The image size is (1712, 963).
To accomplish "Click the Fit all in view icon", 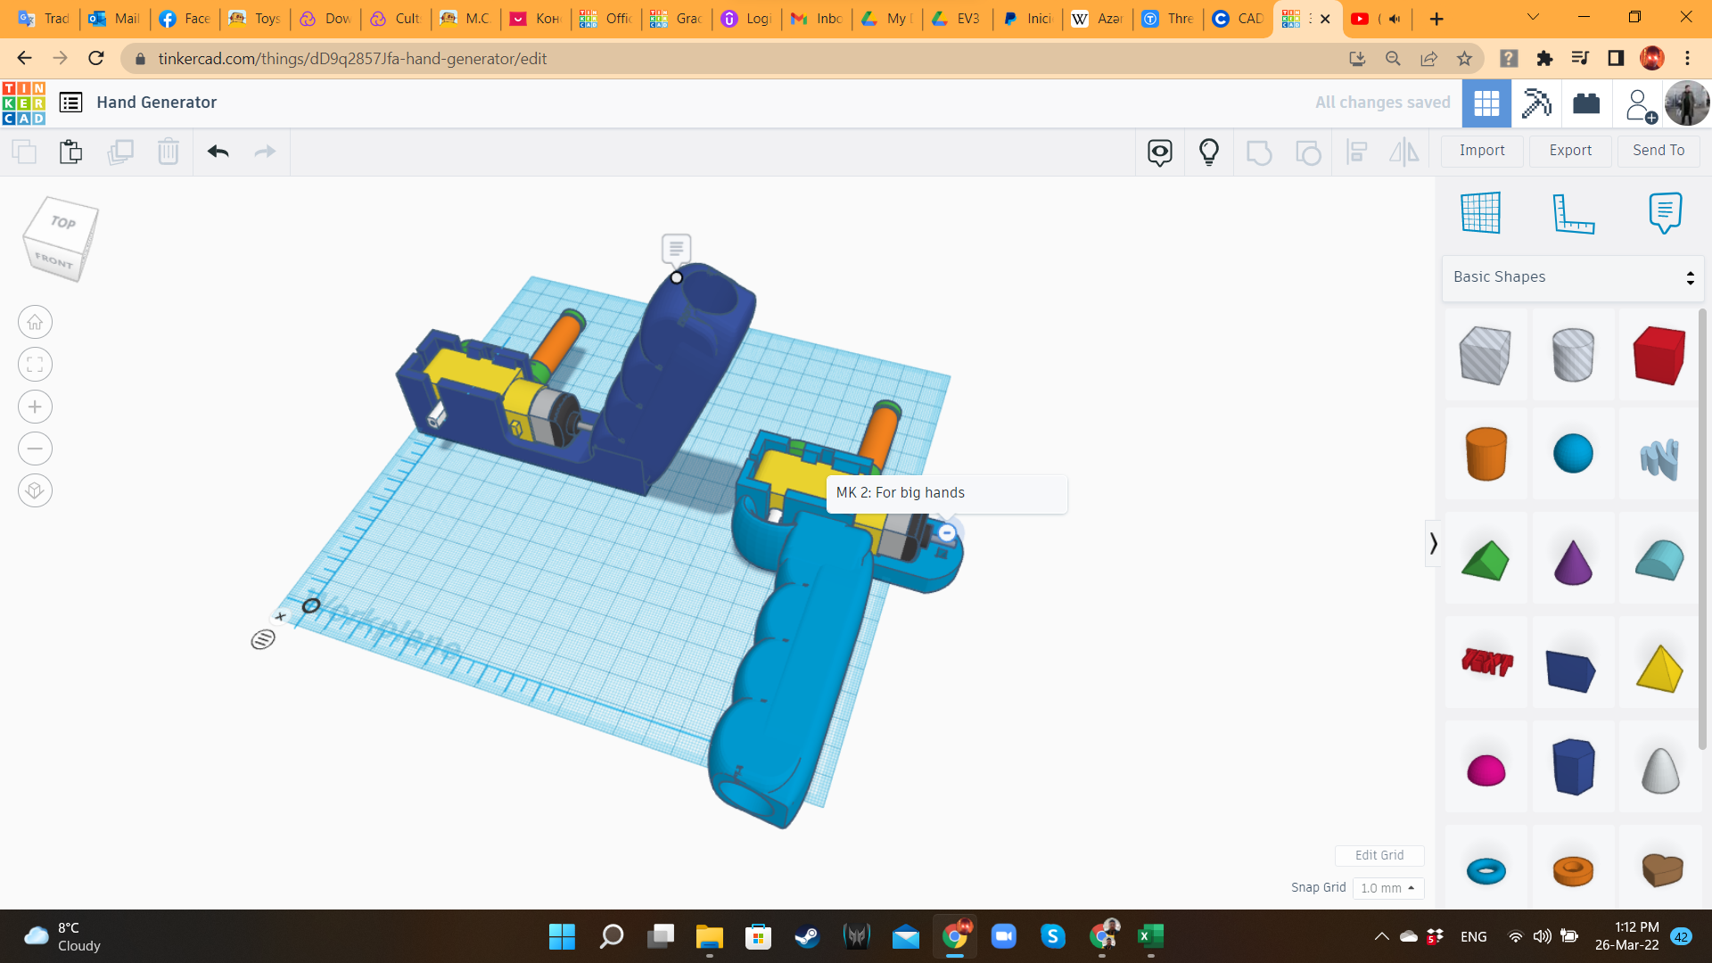I will tap(35, 365).
